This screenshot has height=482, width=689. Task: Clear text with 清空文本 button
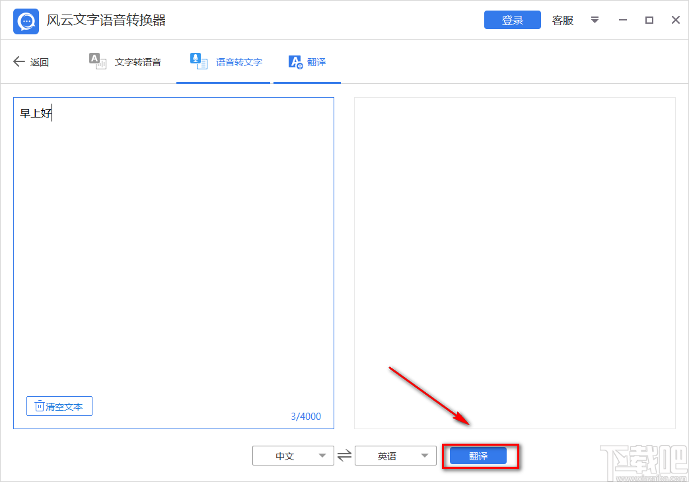point(59,406)
